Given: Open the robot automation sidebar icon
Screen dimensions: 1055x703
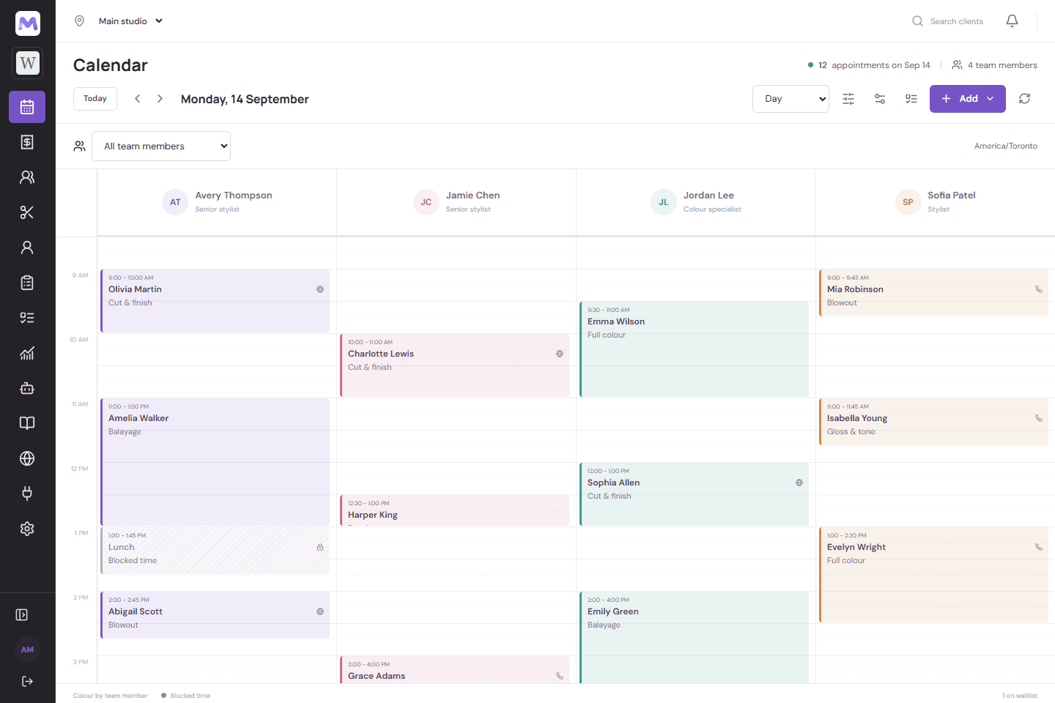Looking at the screenshot, I should 27,388.
